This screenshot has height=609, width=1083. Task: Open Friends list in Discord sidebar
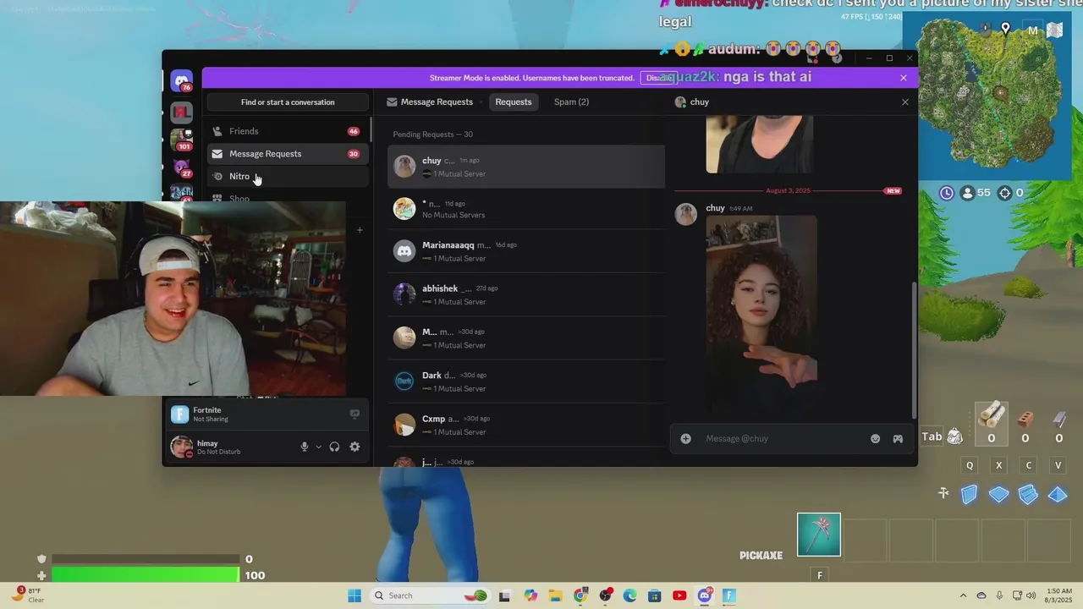(x=288, y=131)
